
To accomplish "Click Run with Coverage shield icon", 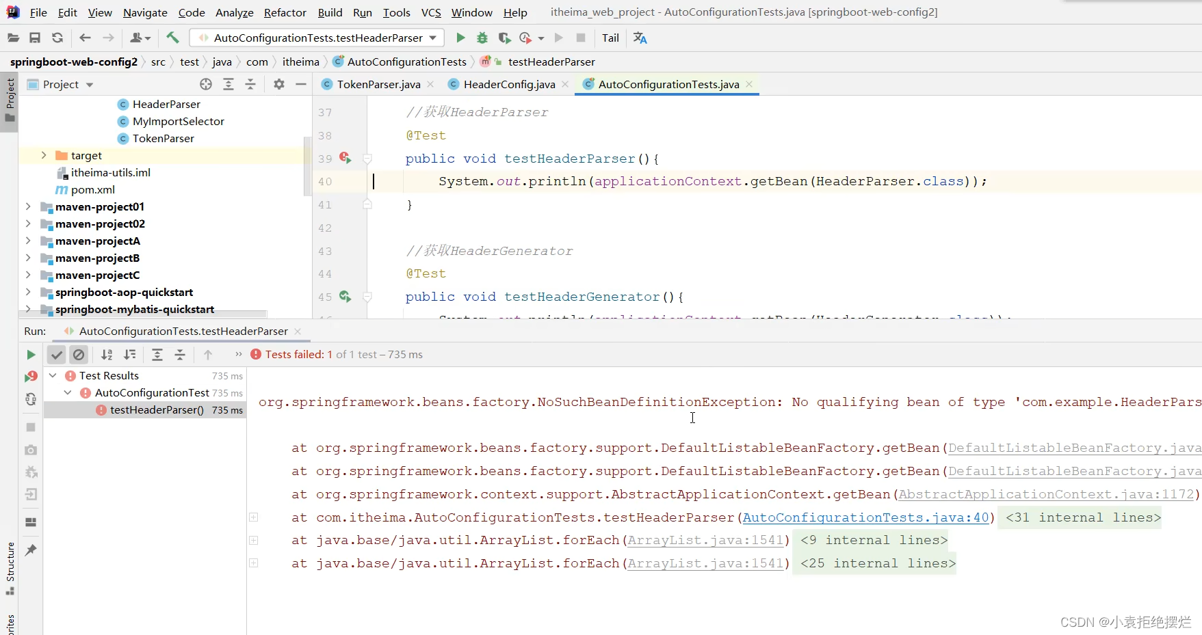I will [x=504, y=38].
